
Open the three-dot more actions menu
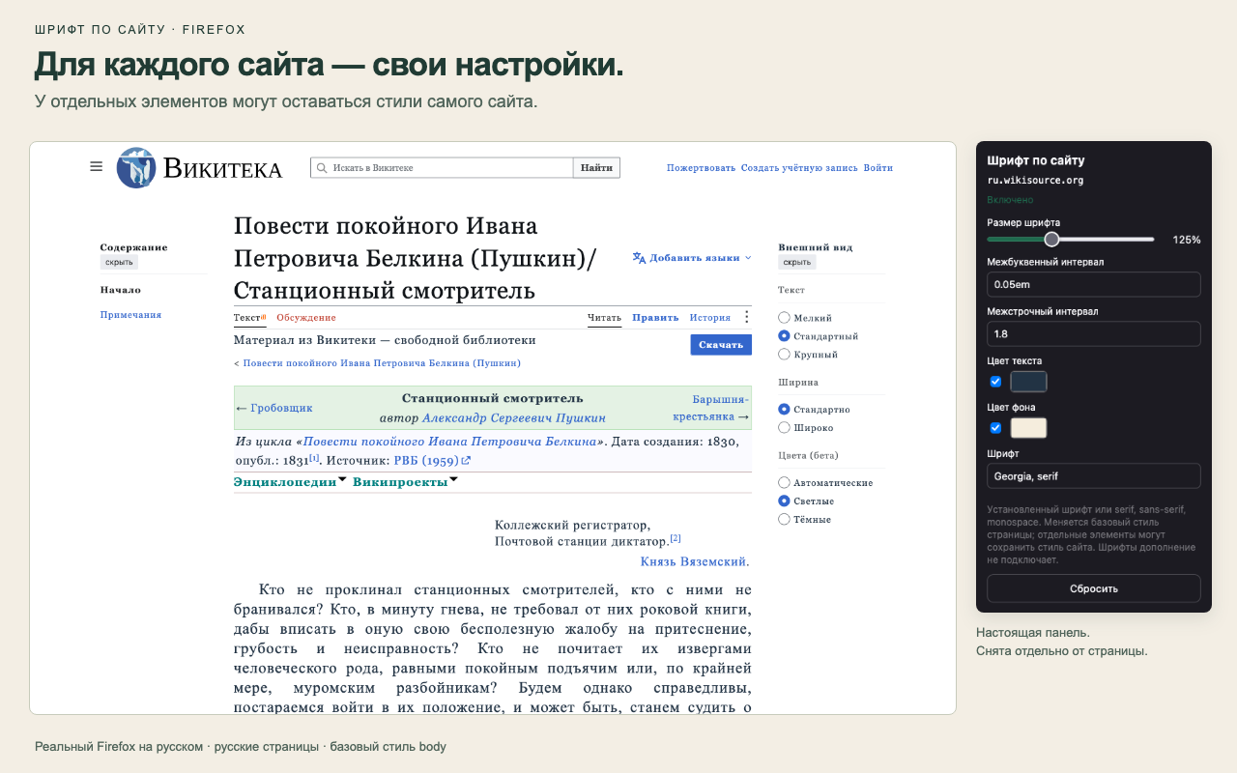[x=746, y=317]
